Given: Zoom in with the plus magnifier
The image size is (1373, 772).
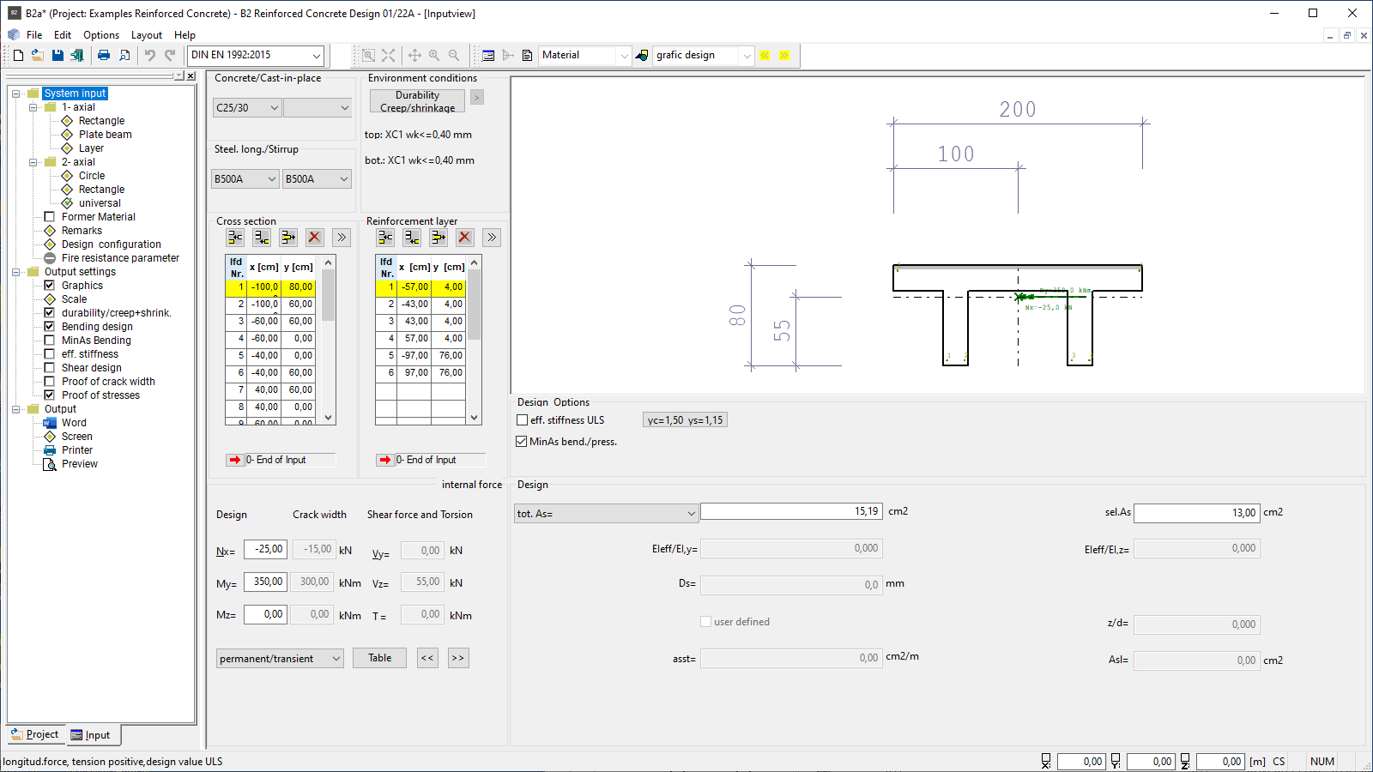Looking at the screenshot, I should tap(434, 56).
